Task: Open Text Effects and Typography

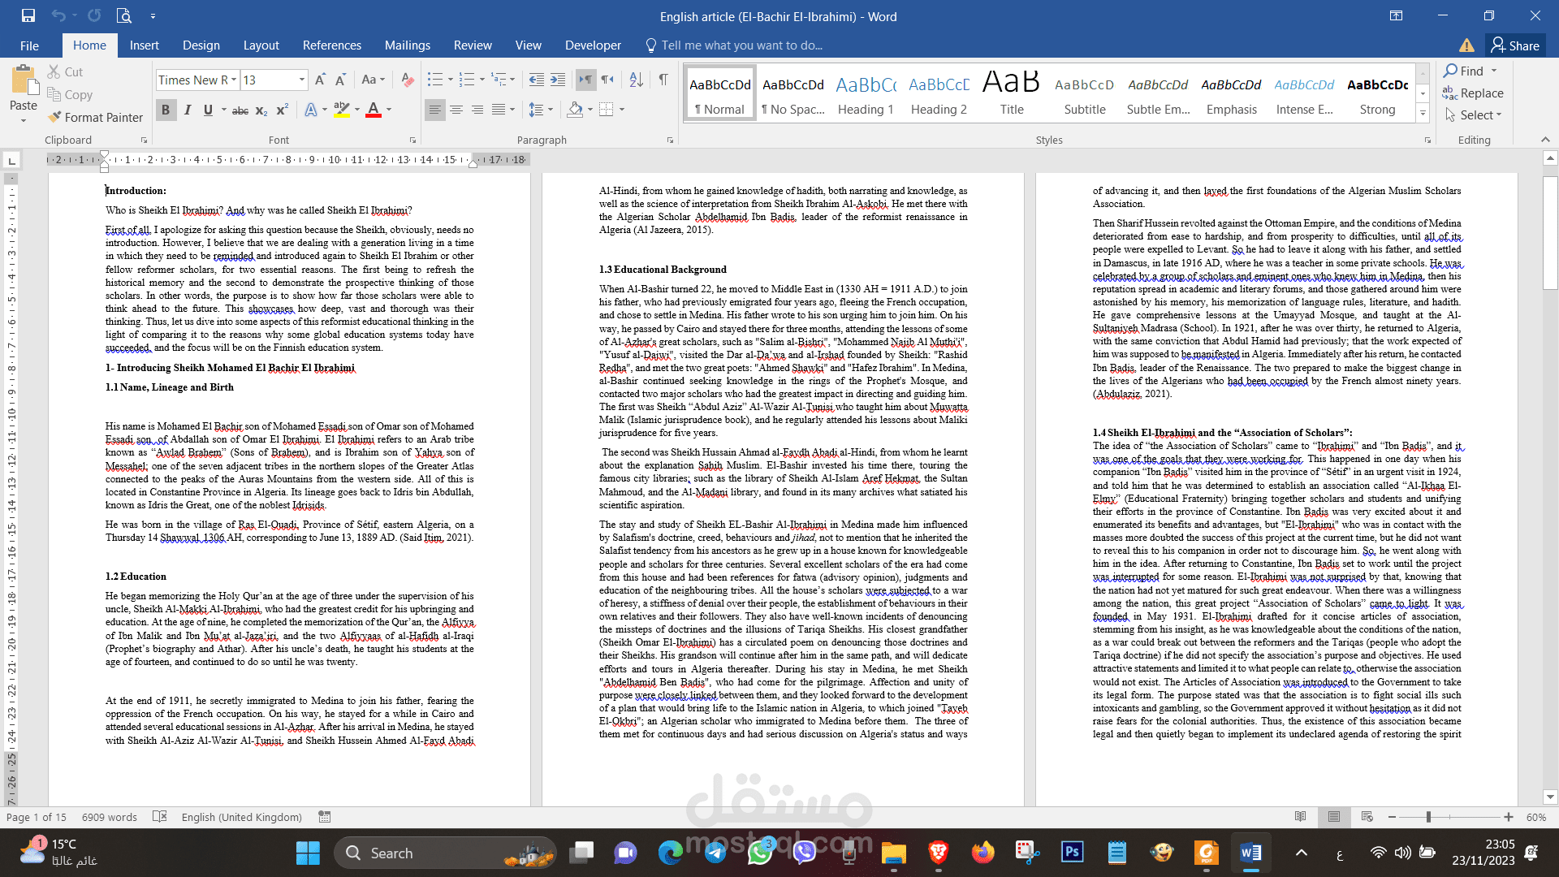Action: 311,110
